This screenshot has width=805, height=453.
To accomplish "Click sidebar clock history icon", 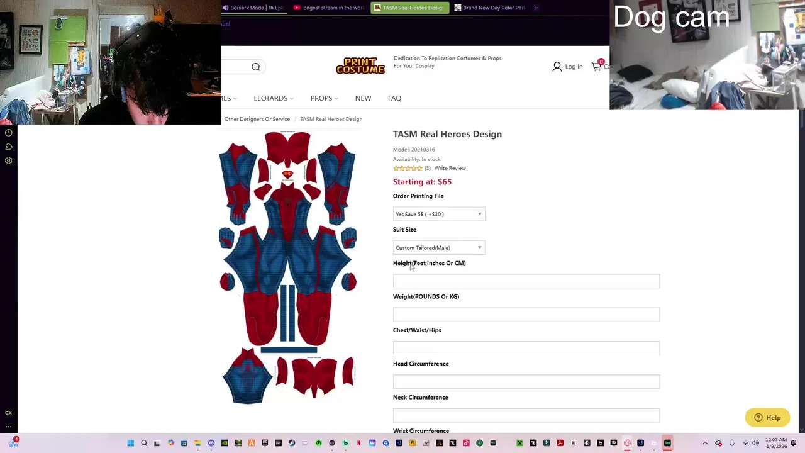I will click(9, 133).
